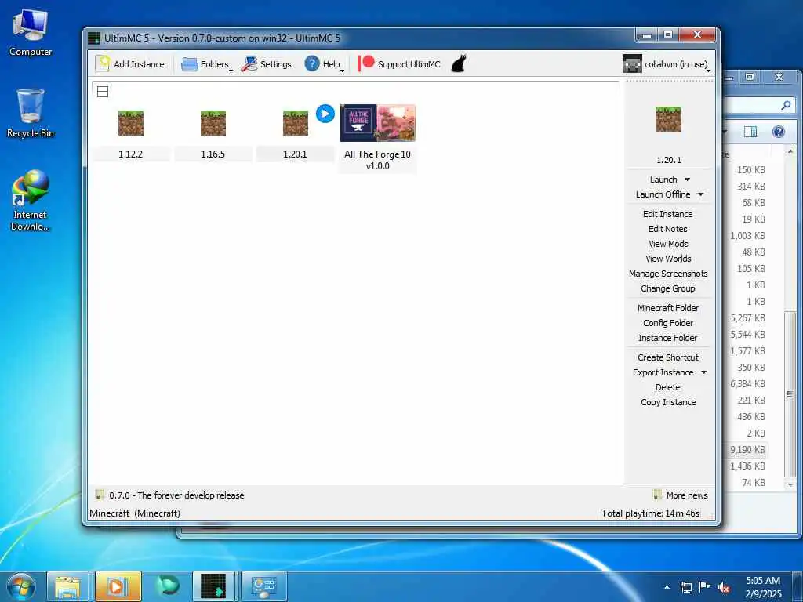
Task: Click the black cat icon
Action: 459,64
